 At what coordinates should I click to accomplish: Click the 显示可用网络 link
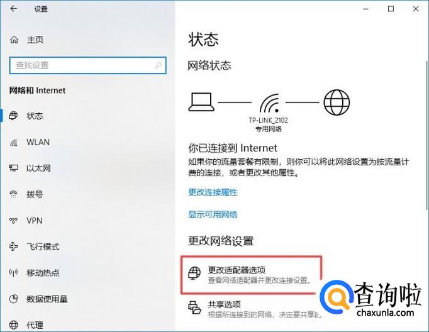[213, 214]
